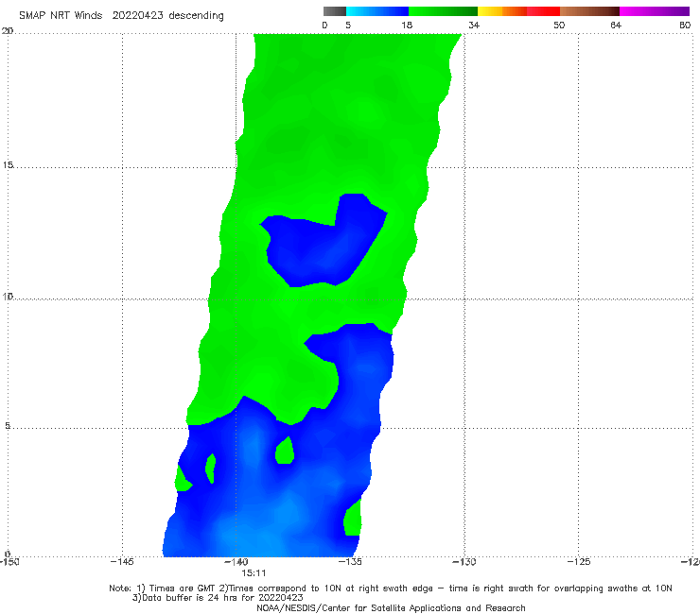The height and width of the screenshot is (614, 700).
Task: Click the magenta 64-80 color bar segment
Action: coord(655,11)
